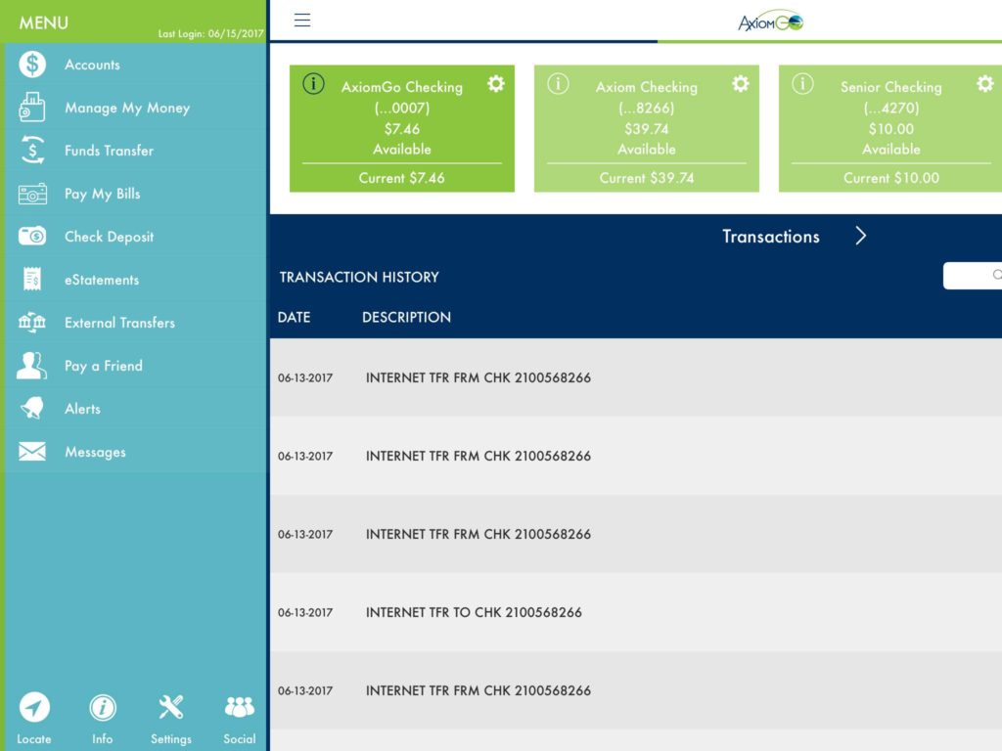Image resolution: width=1002 pixels, height=751 pixels.
Task: Open gear settings for Senior Checking
Action: click(x=985, y=84)
